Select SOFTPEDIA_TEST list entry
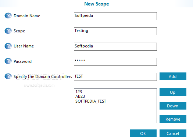This screenshot has width=193, height=139. 90,101
